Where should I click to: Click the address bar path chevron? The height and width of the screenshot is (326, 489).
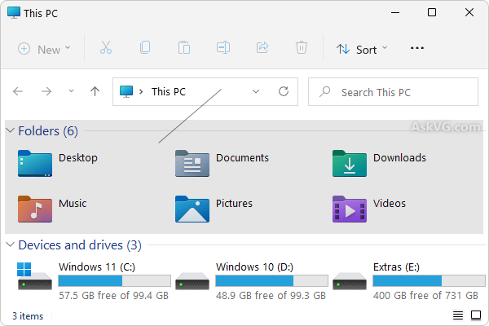pyautogui.click(x=141, y=92)
